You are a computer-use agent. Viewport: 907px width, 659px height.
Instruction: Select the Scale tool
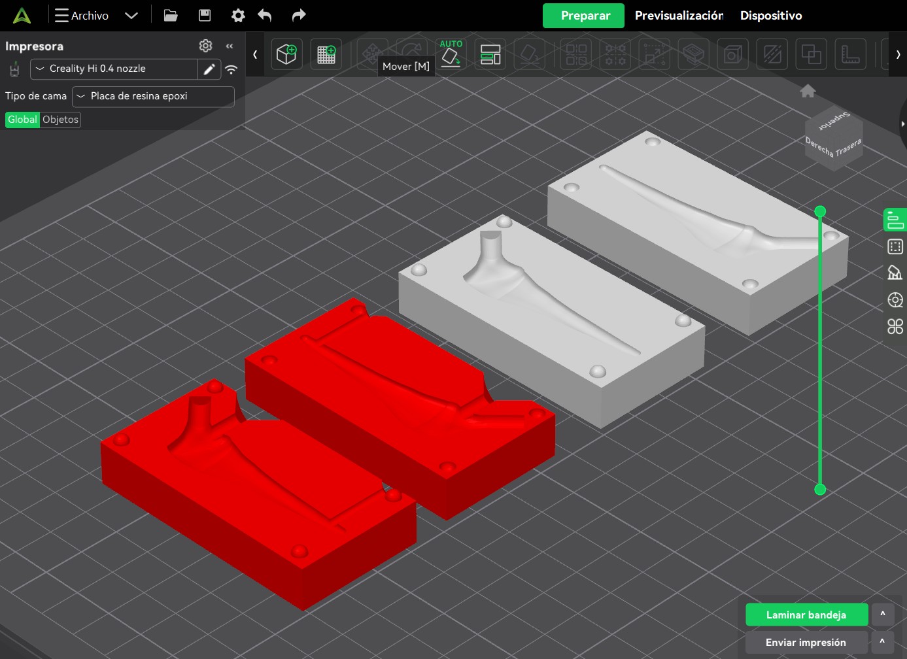(655, 54)
